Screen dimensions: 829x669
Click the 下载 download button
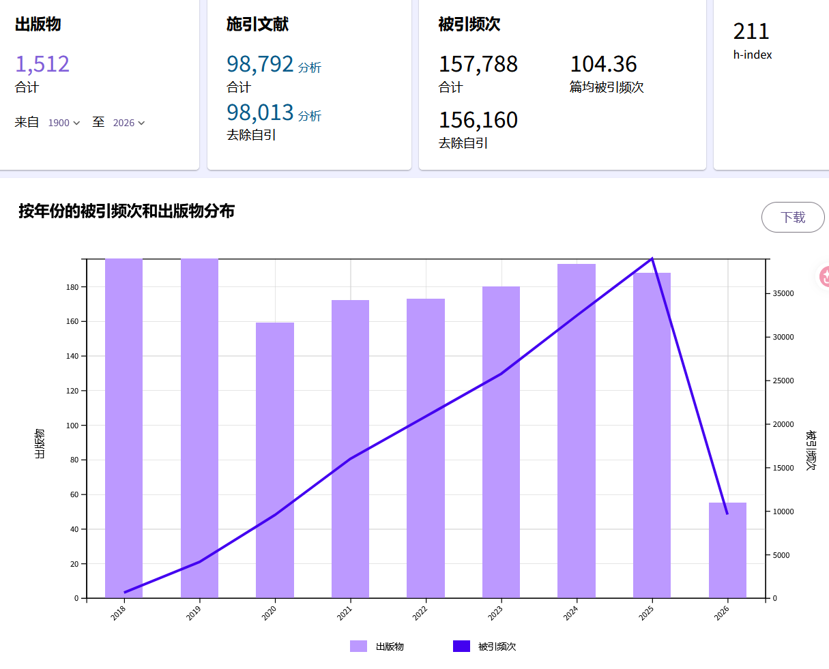coord(793,218)
